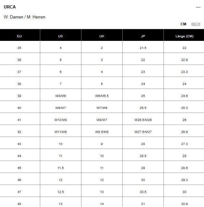The width and height of the screenshot is (204, 207).
Task: Click the EU column header
Action: 19,36
